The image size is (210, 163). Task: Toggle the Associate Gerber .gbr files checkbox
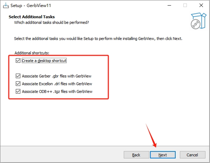pyautogui.click(x=18, y=76)
